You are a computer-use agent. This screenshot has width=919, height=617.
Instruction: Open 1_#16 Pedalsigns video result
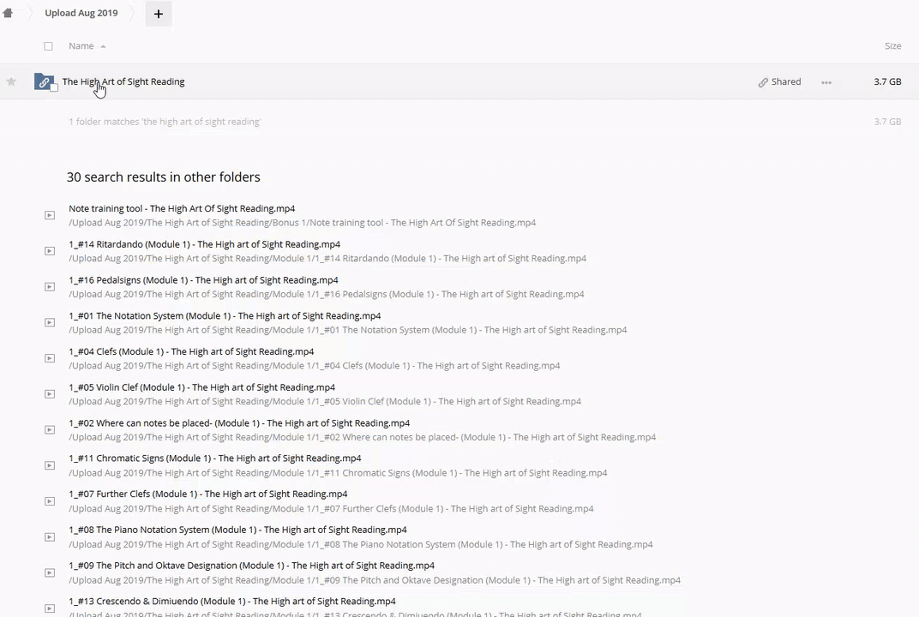[x=203, y=280]
